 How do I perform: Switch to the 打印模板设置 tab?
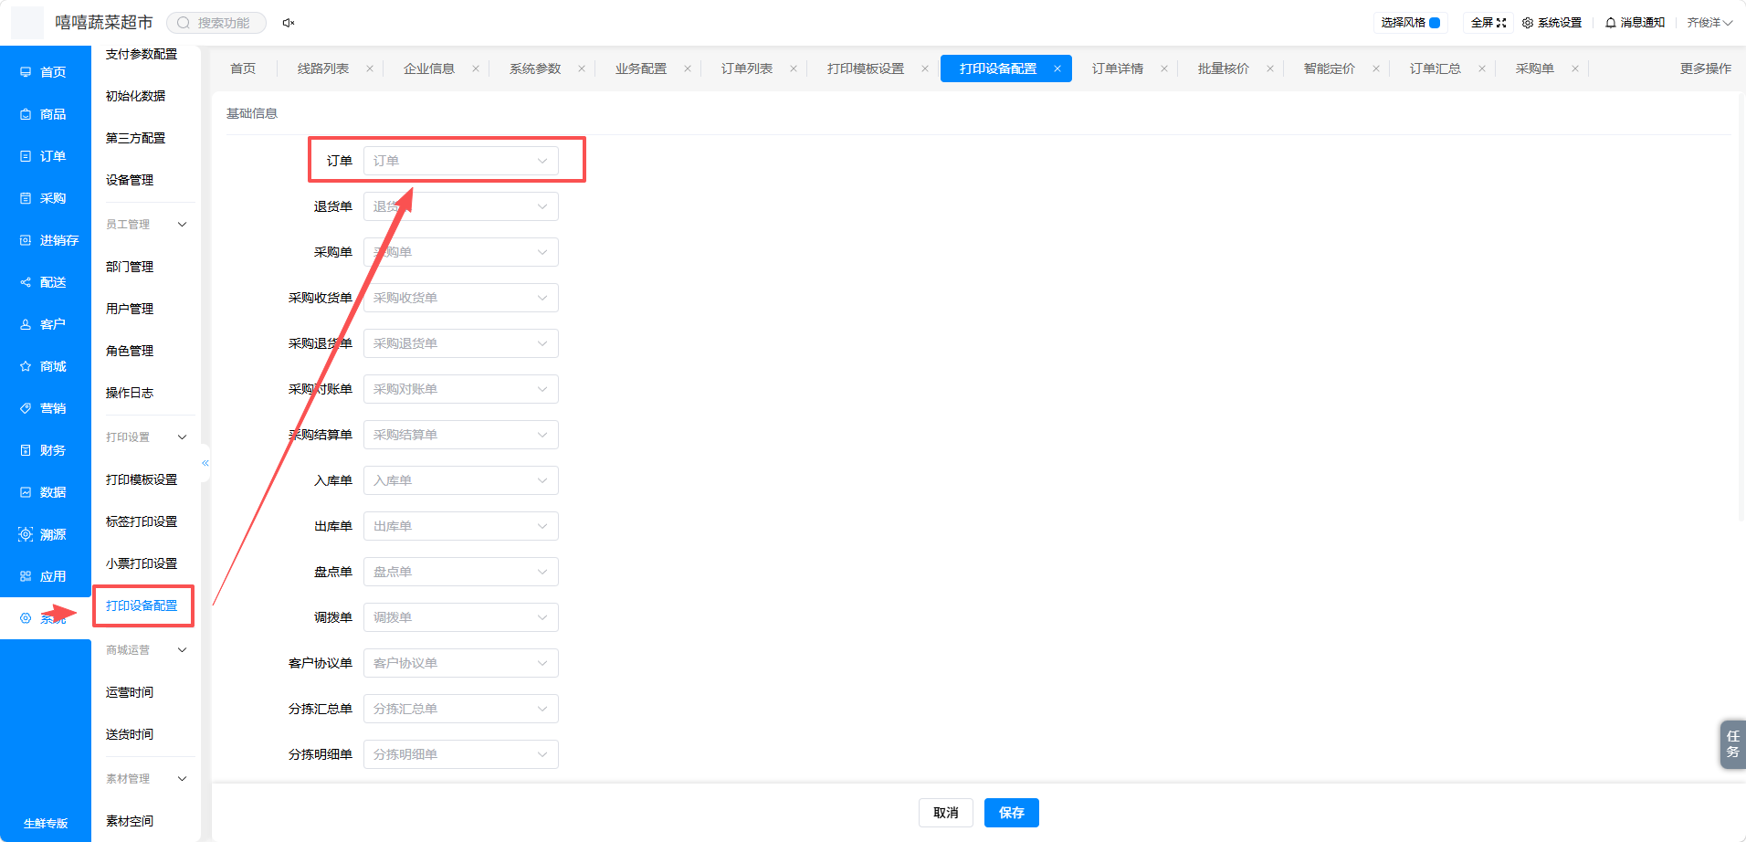coord(866,68)
